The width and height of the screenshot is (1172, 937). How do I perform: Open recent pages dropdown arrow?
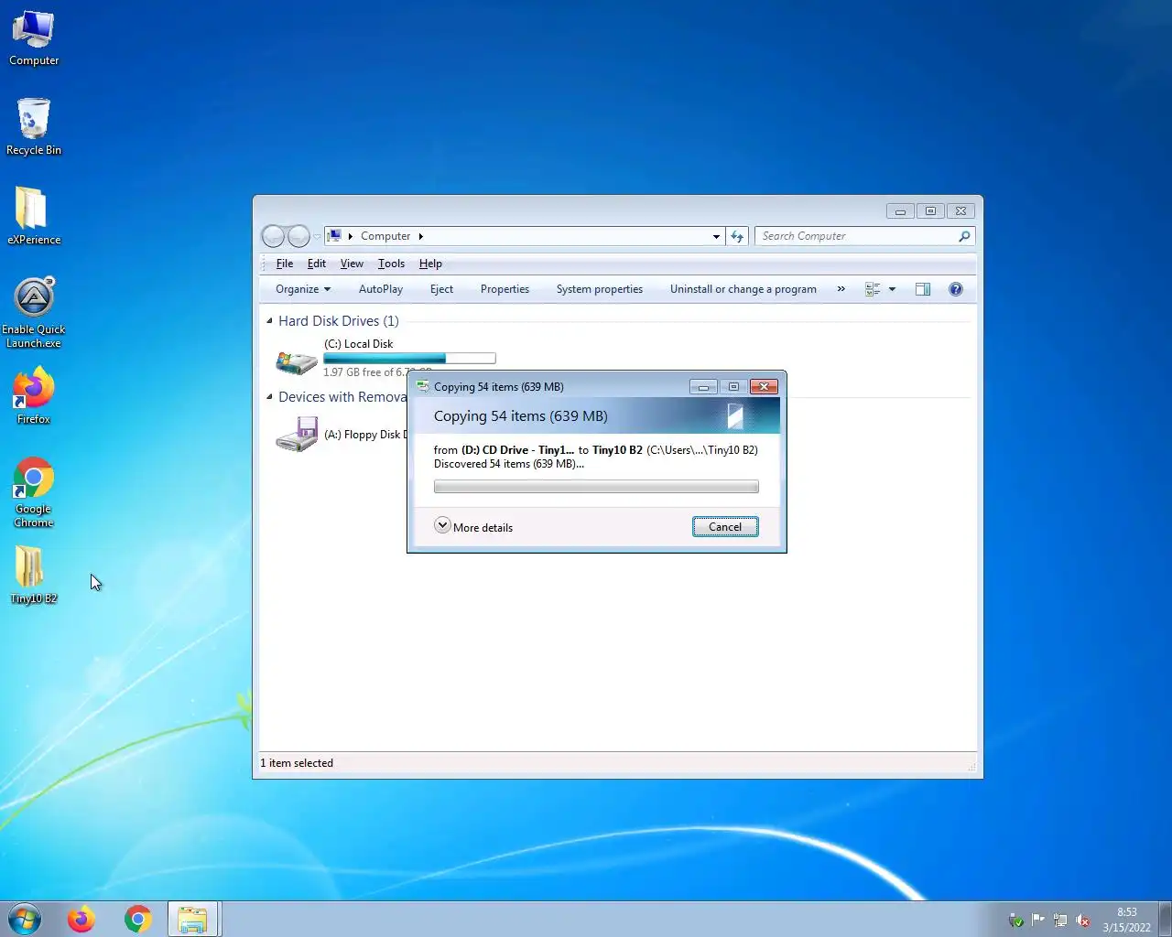pos(318,236)
